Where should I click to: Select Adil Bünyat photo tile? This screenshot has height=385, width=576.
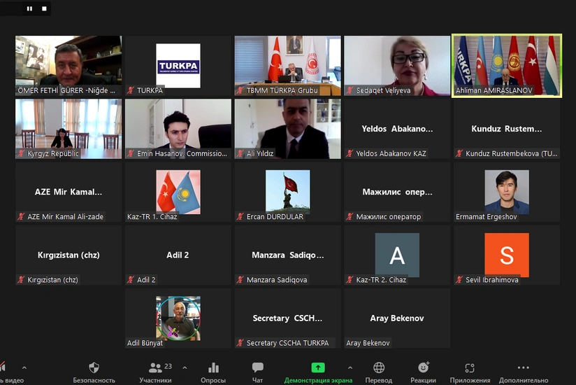[x=178, y=318]
